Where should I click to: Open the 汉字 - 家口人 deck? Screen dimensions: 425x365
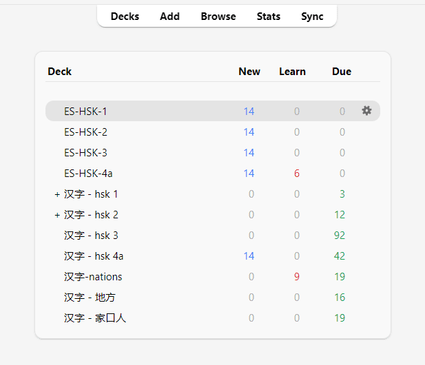click(95, 318)
